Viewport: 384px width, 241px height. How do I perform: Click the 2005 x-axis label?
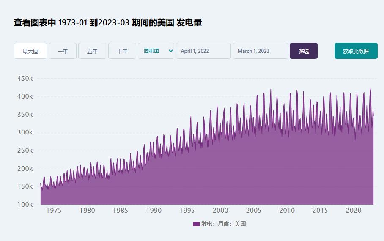[253, 211]
